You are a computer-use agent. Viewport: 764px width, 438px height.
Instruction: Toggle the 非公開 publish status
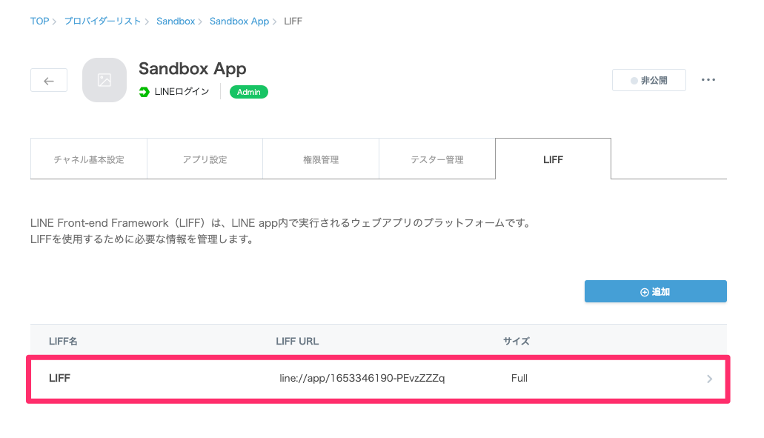[648, 79]
